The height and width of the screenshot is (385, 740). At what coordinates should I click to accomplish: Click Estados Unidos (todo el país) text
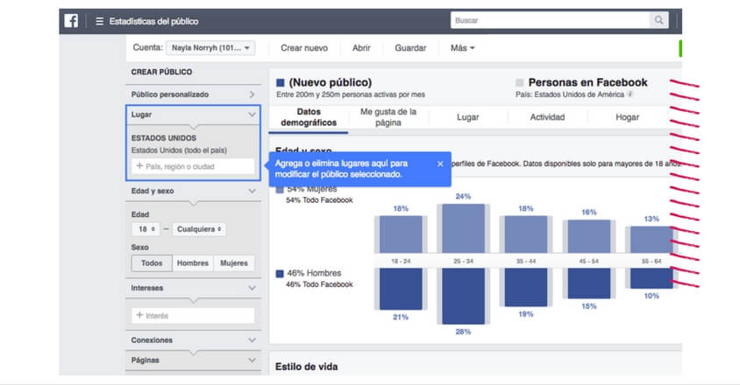179,150
